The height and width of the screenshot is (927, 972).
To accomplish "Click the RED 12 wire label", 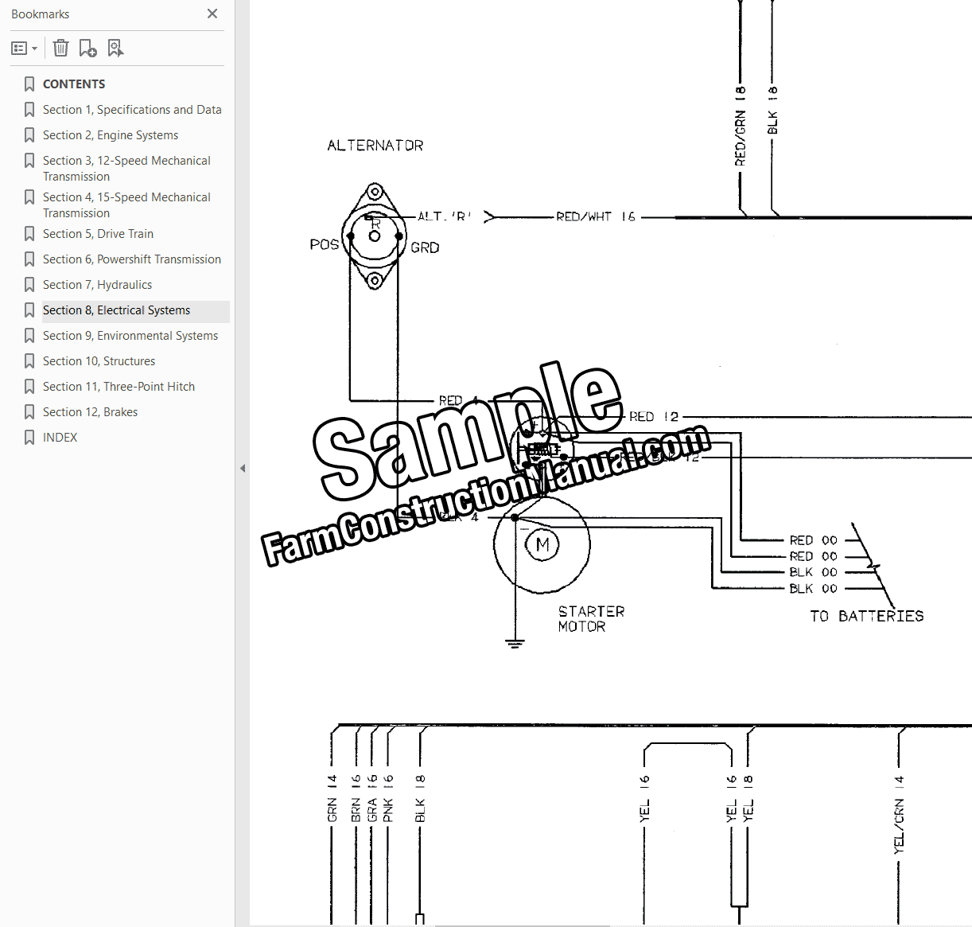I will click(654, 417).
